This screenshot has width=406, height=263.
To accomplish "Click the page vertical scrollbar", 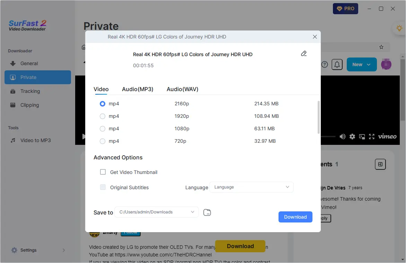I will coord(403,90).
